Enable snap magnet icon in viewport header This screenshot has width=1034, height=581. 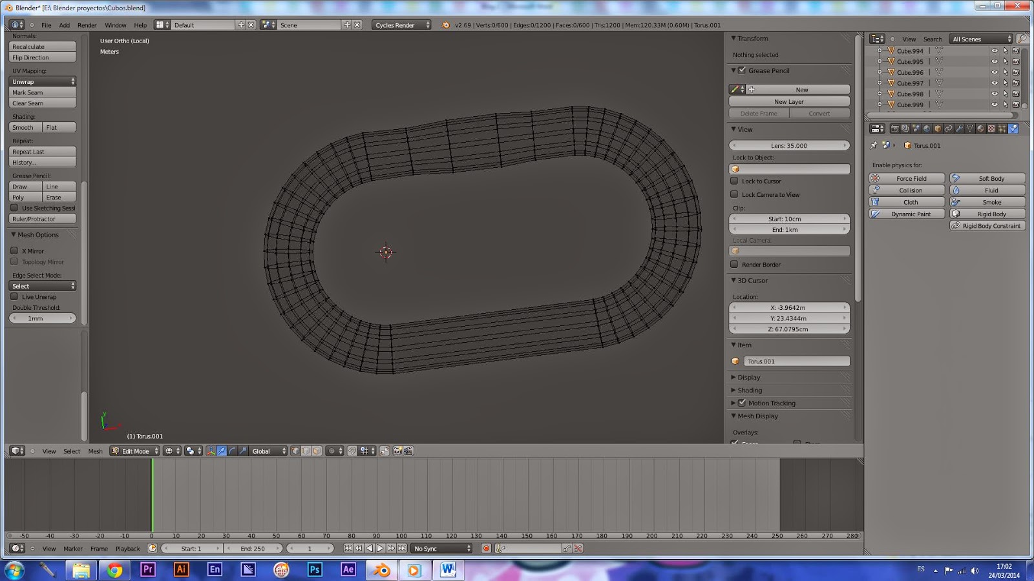tap(352, 451)
